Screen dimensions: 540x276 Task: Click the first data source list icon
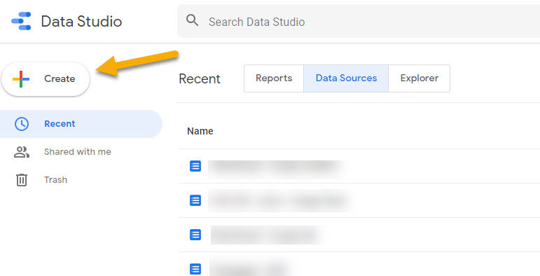195,167
